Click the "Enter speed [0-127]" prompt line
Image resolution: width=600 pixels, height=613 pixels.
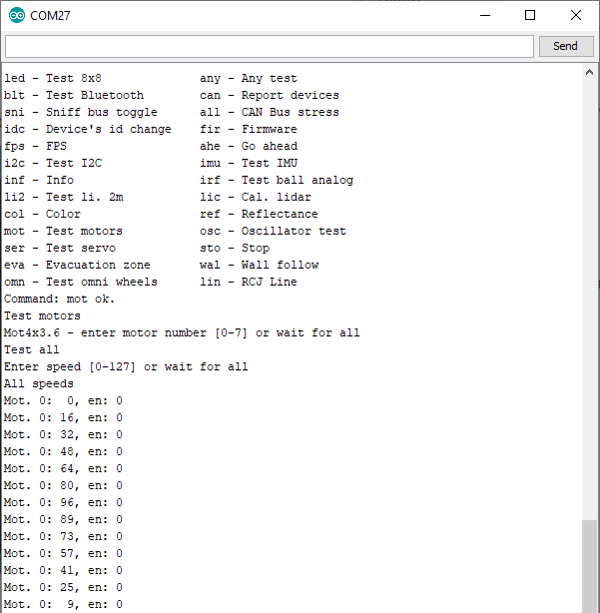(126, 366)
